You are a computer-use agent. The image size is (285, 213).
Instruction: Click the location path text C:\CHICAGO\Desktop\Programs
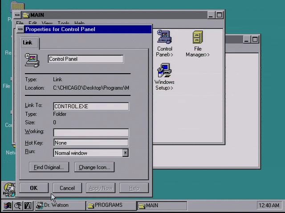[x=91, y=88]
